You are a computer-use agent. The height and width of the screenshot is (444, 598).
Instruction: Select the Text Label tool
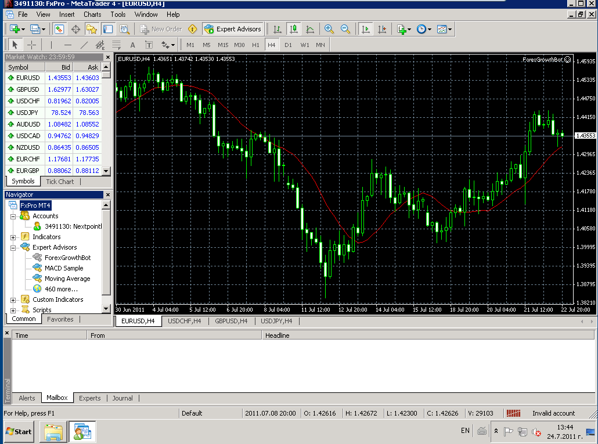coord(149,45)
